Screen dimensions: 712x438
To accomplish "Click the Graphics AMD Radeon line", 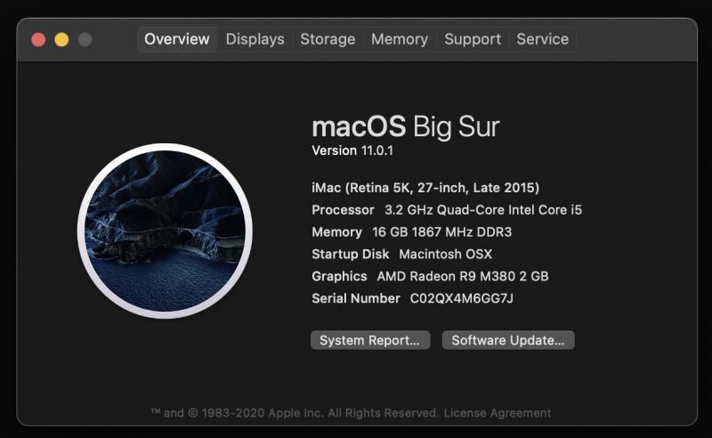I will tap(430, 276).
